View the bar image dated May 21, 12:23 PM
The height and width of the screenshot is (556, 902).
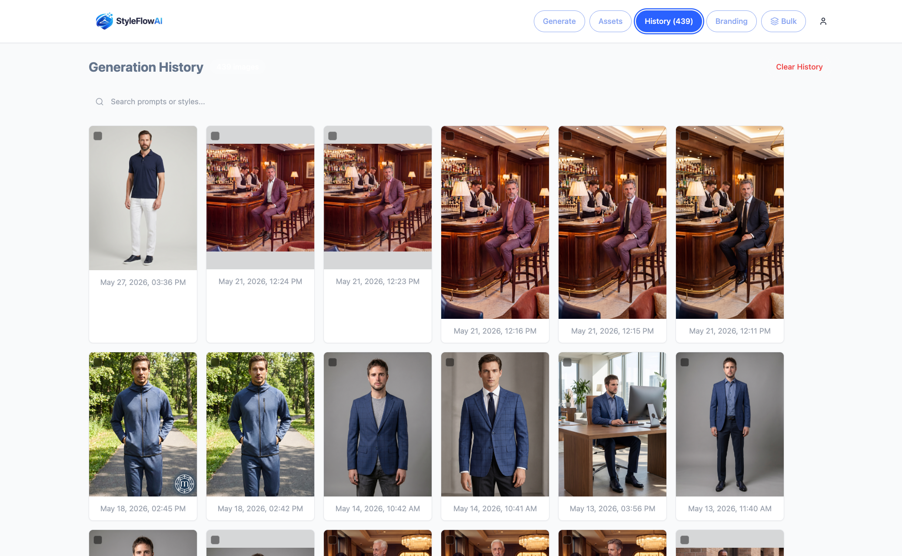(x=378, y=198)
